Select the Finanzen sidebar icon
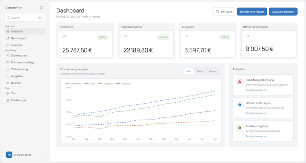The image size is (306, 163). point(8,45)
